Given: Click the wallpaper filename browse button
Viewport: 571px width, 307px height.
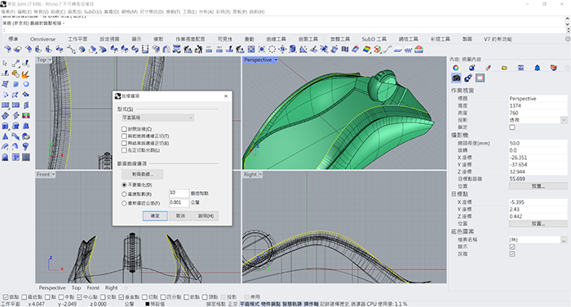Looking at the screenshot, I should (564, 239).
